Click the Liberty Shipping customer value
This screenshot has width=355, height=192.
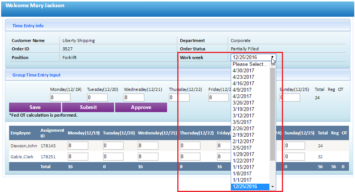point(78,41)
